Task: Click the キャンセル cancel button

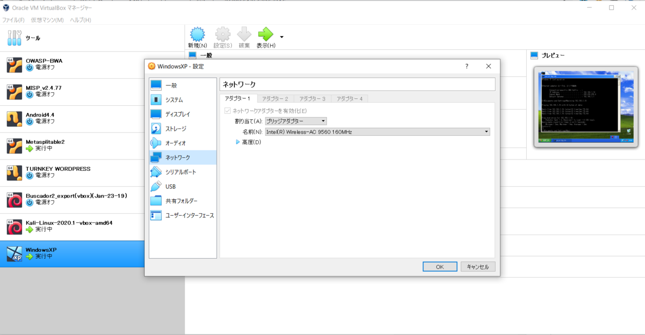Action: 478,267
